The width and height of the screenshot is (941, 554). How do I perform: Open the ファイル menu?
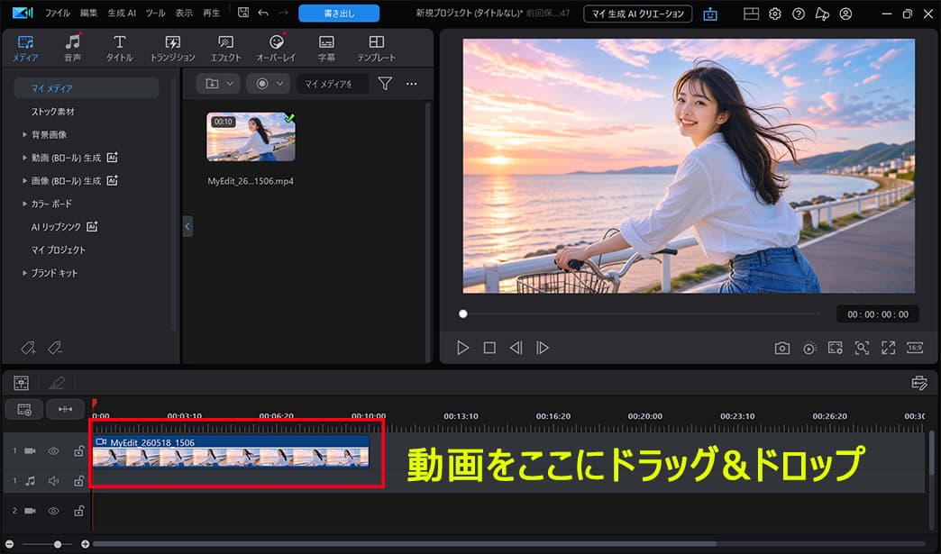click(58, 14)
